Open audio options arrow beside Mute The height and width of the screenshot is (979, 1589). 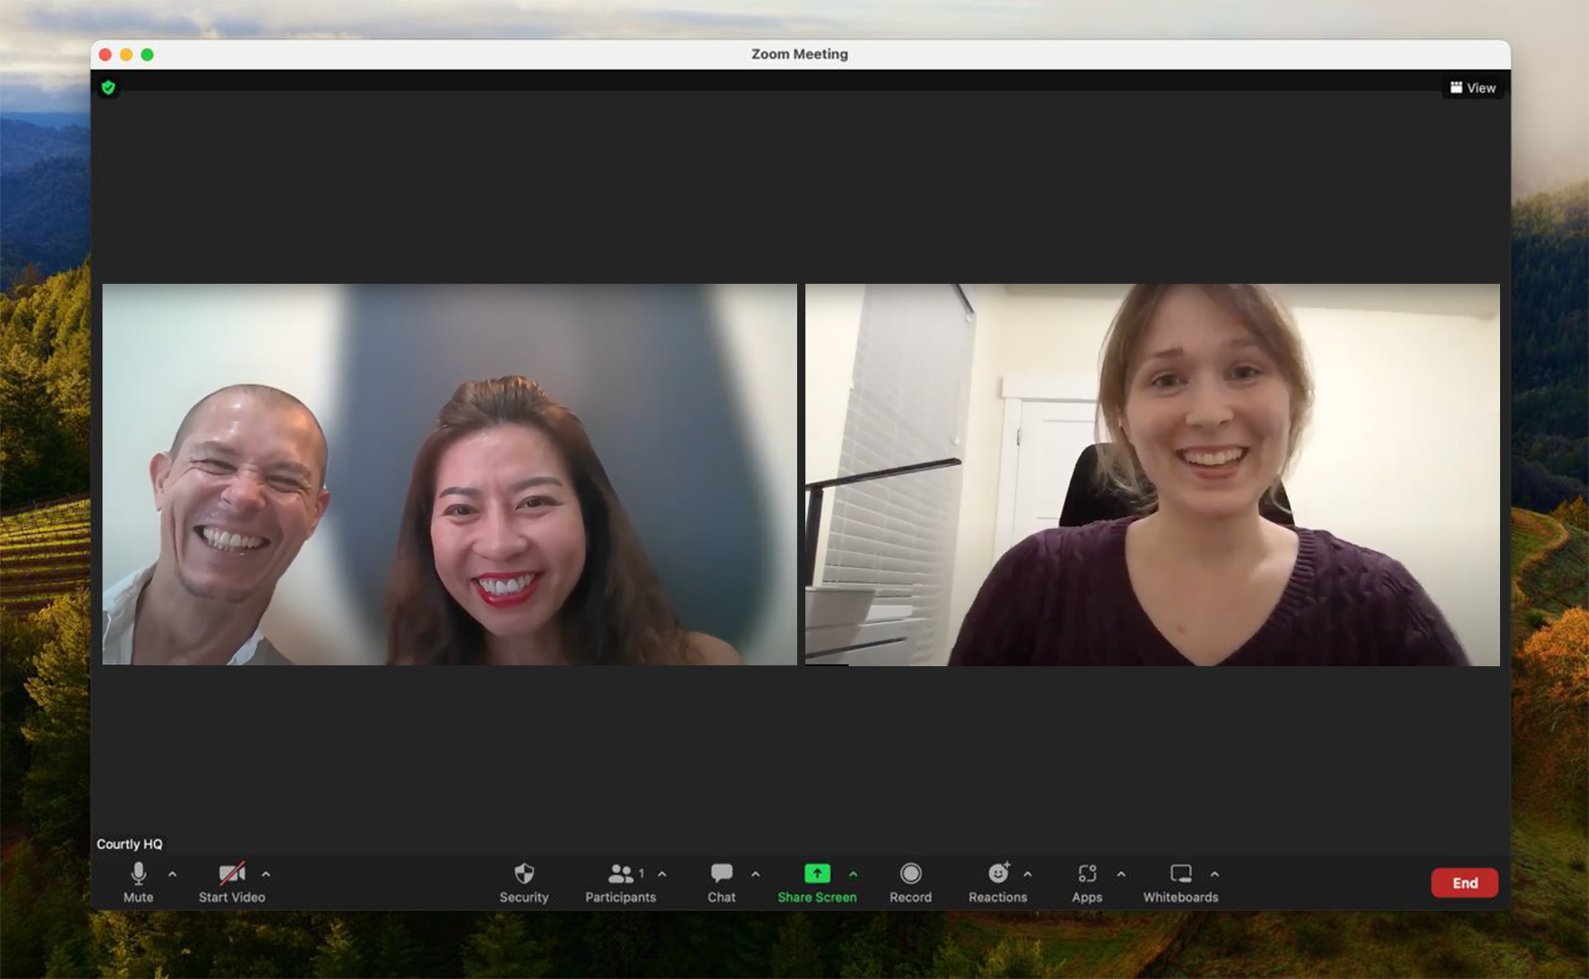coord(172,874)
